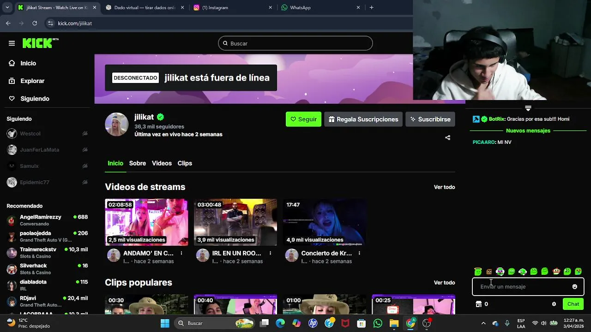This screenshot has width=591, height=332.
Task: Open chat settings gear icon
Action: coord(554,304)
